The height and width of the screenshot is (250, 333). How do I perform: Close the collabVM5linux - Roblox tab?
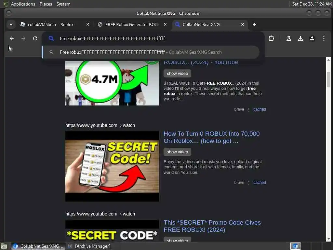coord(88,24)
